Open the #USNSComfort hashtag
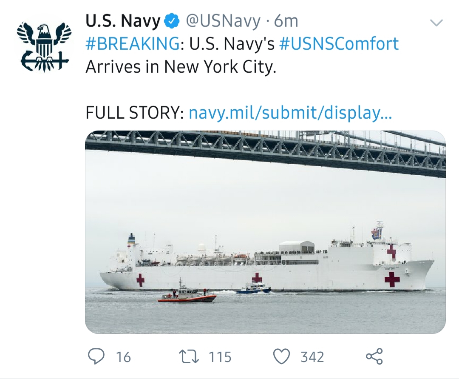The image size is (459, 379). click(x=339, y=44)
